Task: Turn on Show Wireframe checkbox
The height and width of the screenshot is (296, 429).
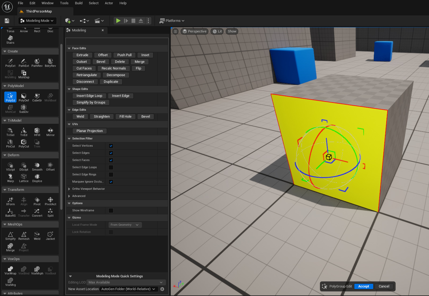Action: 111,211
